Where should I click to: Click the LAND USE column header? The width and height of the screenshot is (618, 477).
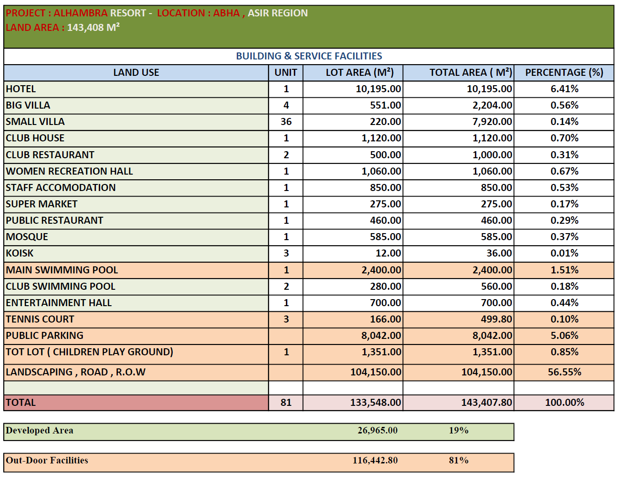pyautogui.click(x=136, y=73)
